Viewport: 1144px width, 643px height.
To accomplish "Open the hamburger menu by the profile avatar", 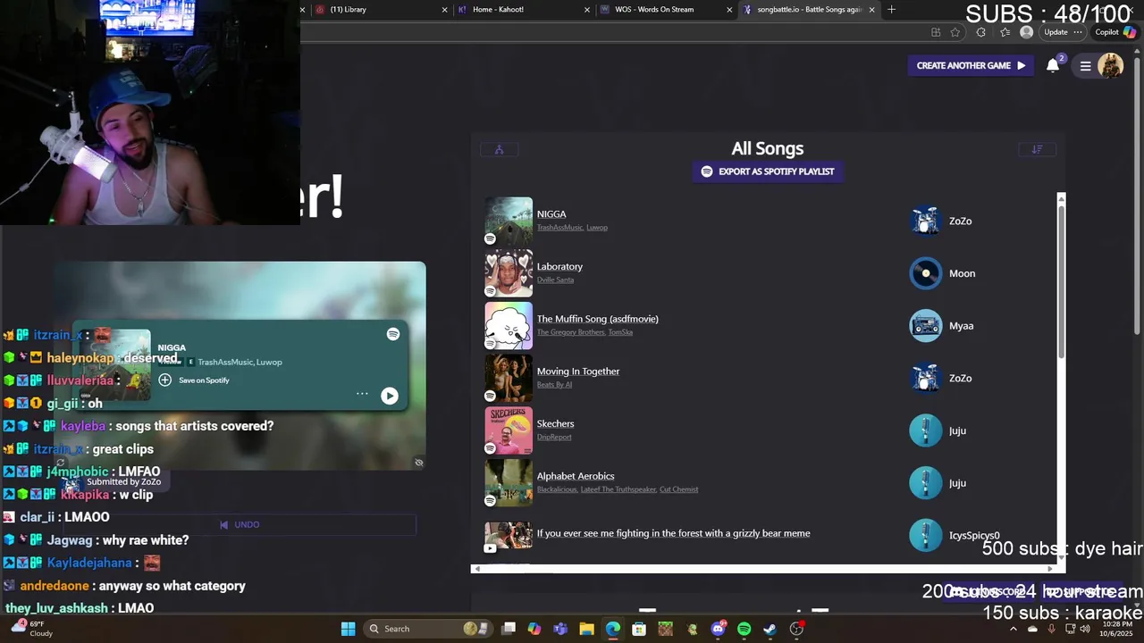I will coord(1085,65).
